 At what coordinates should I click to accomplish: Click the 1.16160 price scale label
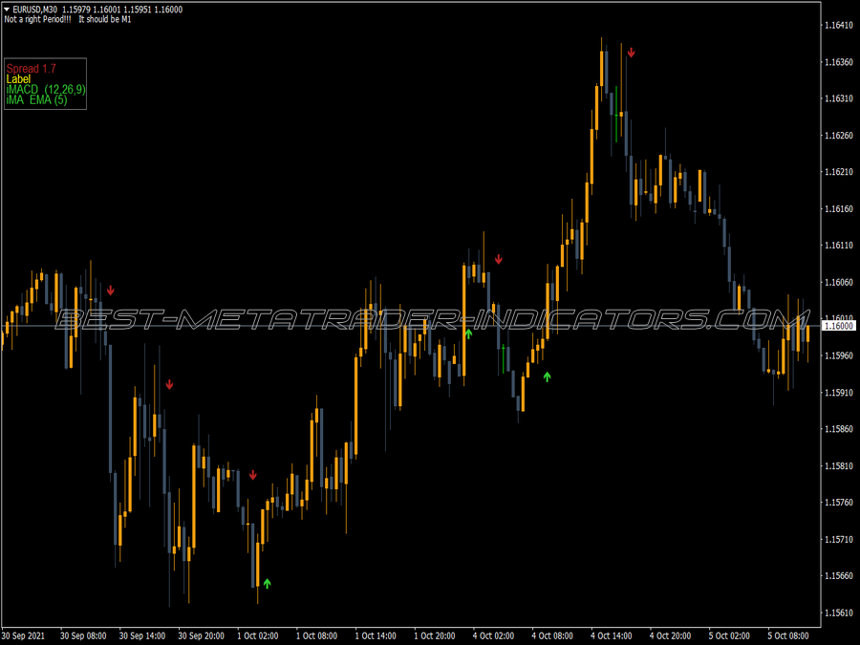(839, 209)
